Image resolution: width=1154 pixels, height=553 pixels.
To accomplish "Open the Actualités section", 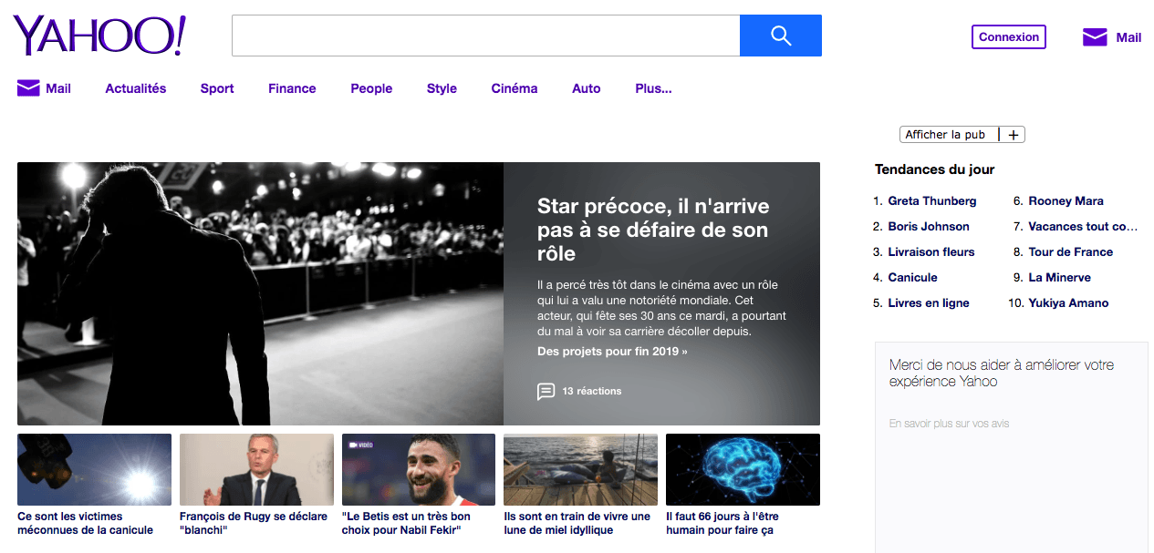I will (136, 88).
